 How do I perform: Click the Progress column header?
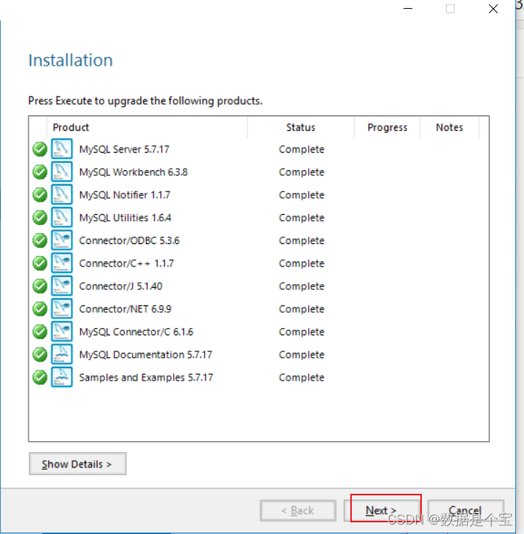[x=388, y=127]
